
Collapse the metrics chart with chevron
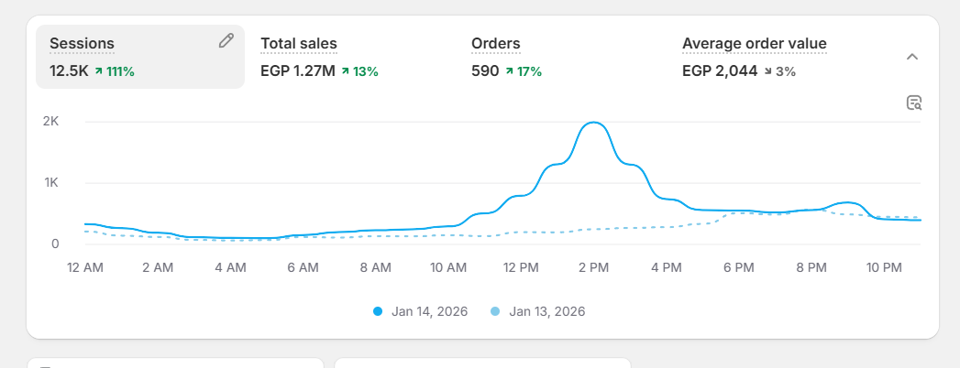pos(911,57)
